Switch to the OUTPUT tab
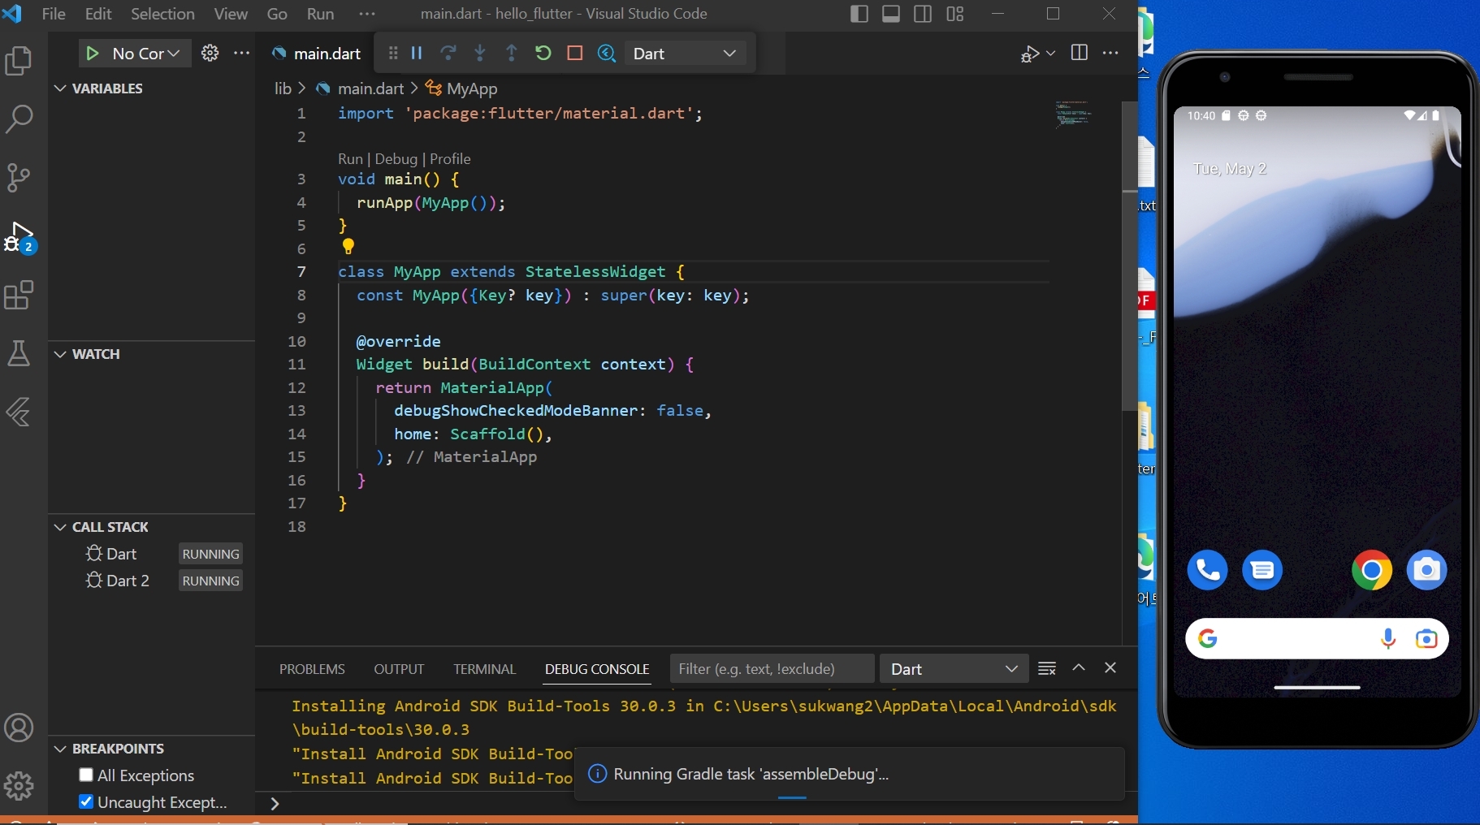This screenshot has width=1480, height=825. [399, 669]
